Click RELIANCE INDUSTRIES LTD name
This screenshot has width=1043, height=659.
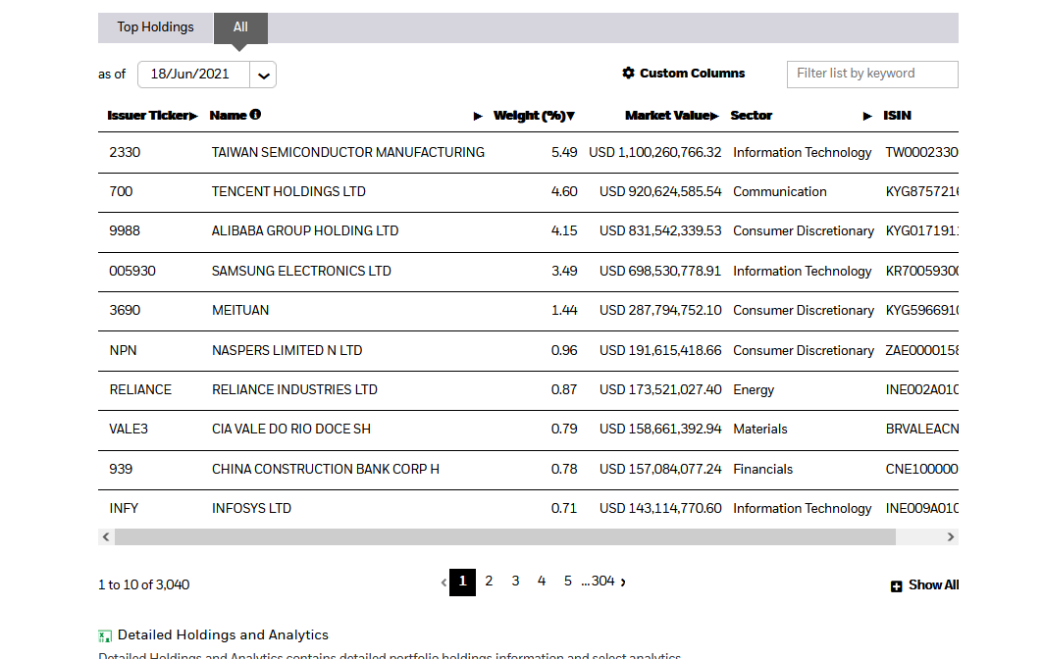tap(294, 389)
